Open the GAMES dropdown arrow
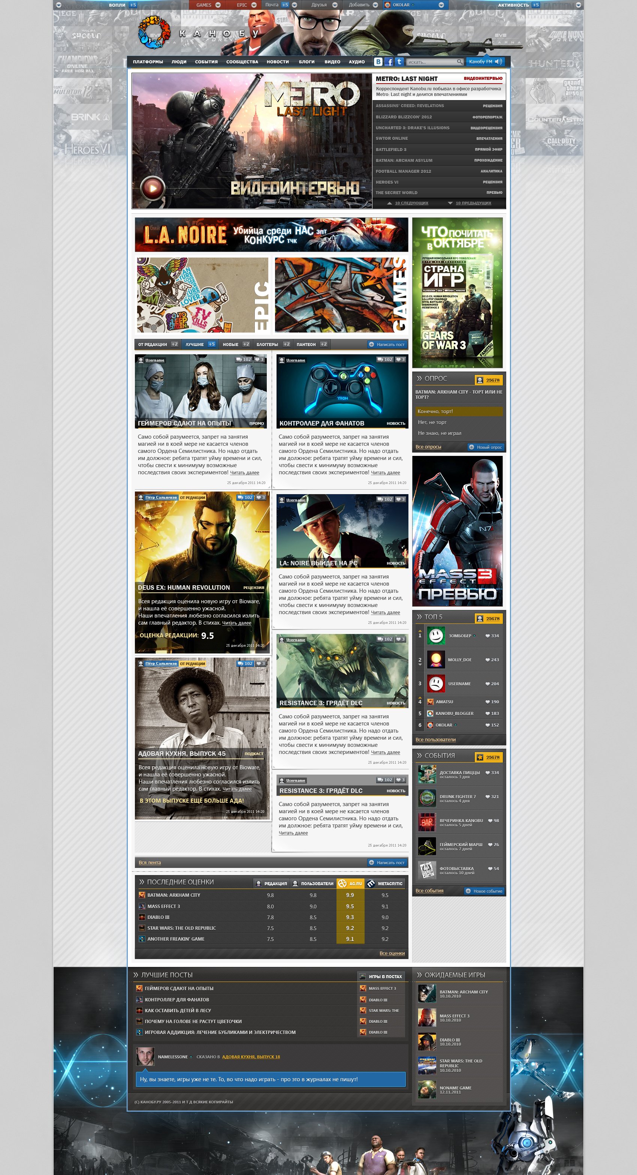Image resolution: width=637 pixels, height=1175 pixels. point(218,5)
